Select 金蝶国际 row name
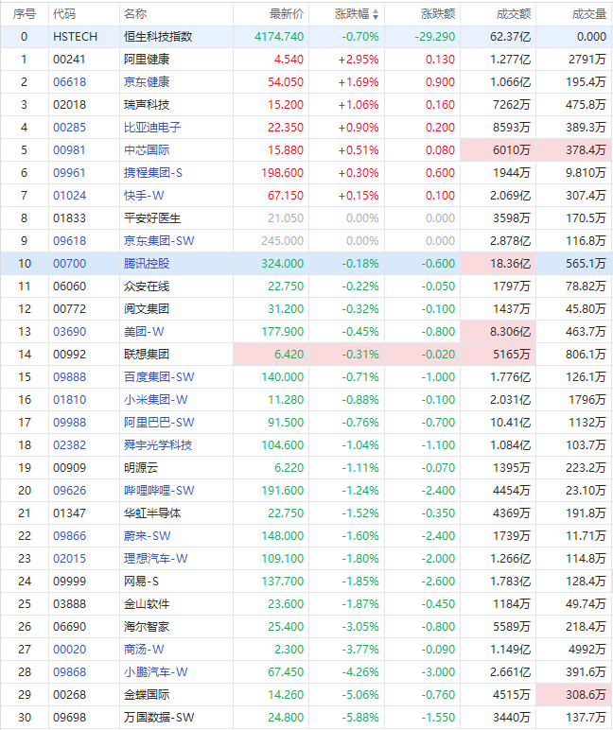The image size is (613, 730). [x=147, y=695]
